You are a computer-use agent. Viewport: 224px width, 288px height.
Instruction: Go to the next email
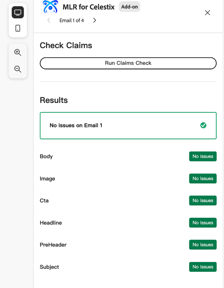pos(94,20)
